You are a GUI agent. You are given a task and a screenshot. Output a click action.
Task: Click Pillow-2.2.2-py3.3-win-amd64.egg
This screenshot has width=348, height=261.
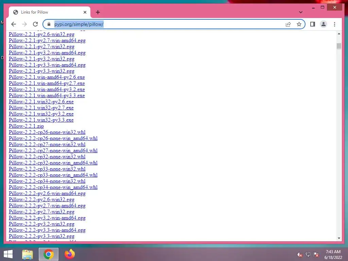point(47,230)
